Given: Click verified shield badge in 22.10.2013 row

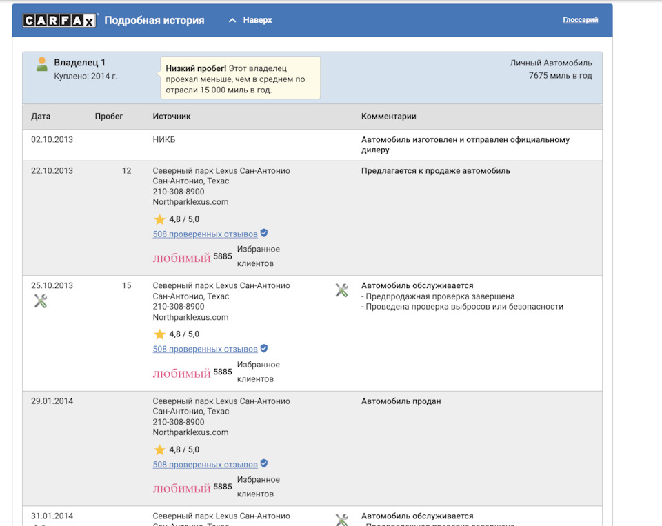Looking at the screenshot, I should pos(264,233).
